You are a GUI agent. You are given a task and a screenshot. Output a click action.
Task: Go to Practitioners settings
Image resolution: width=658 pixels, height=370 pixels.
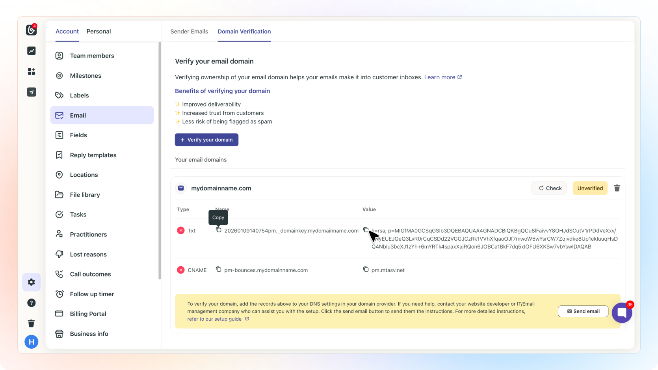click(102, 234)
